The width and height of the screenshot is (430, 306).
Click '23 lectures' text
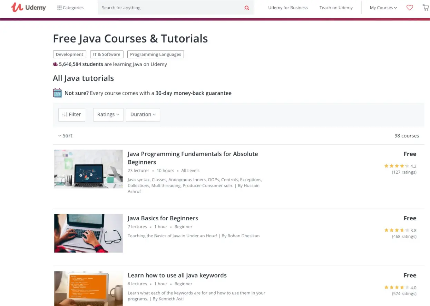(x=138, y=171)
